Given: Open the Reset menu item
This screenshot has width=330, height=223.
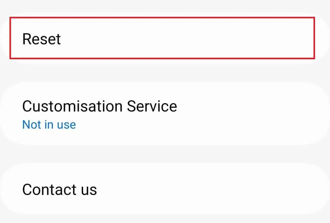Looking at the screenshot, I should [162, 38].
